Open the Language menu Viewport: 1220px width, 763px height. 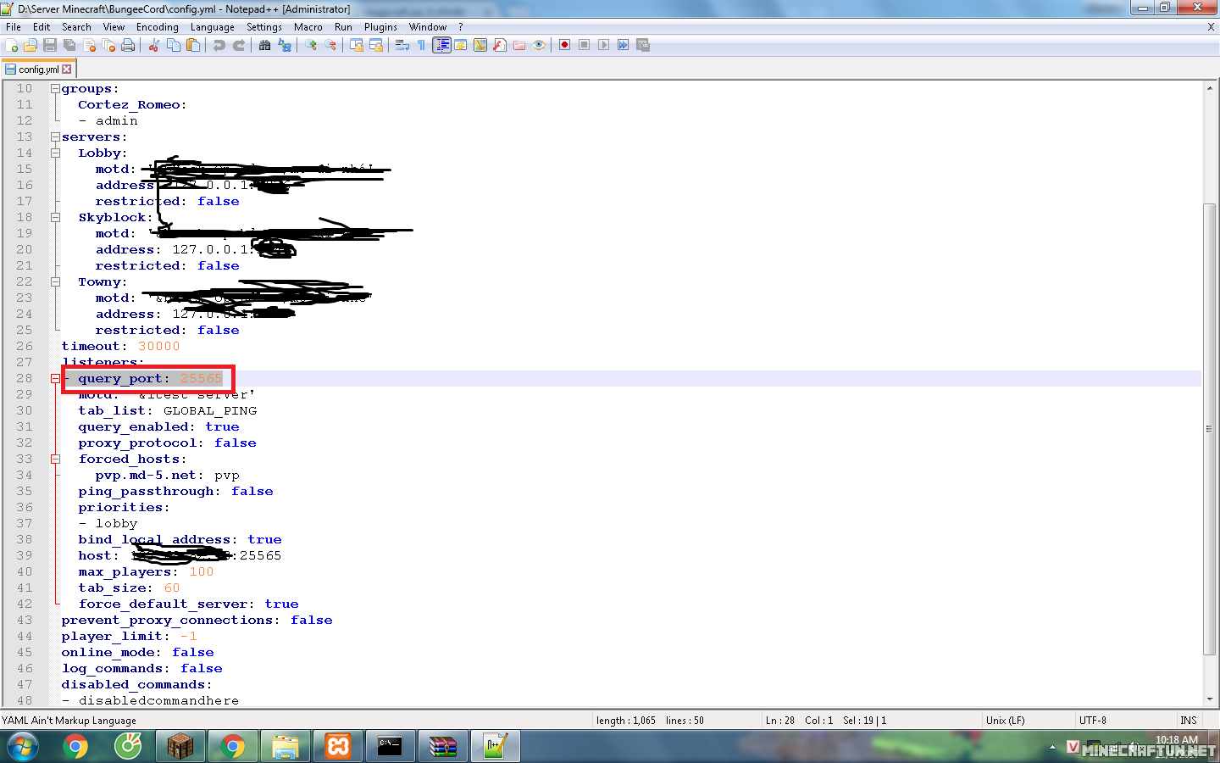coord(213,27)
